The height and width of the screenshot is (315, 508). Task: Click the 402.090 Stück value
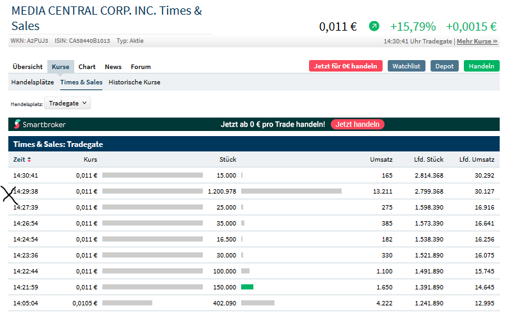225,303
